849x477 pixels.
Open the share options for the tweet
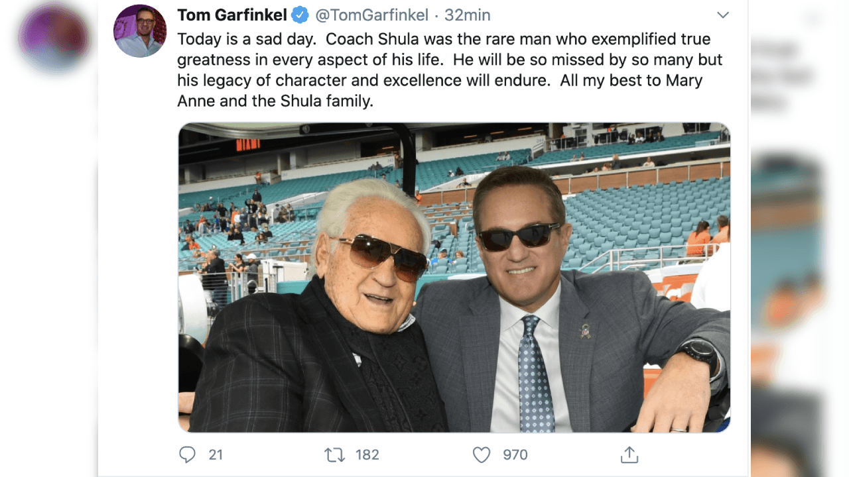click(629, 454)
